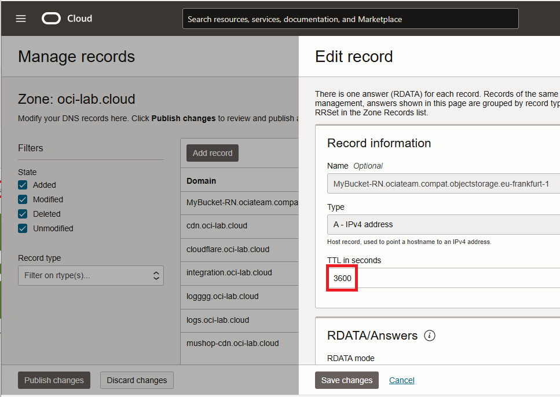The height and width of the screenshot is (397, 560).
Task: Expand the Type selector showing A - IPv4 address
Action: pos(443,224)
